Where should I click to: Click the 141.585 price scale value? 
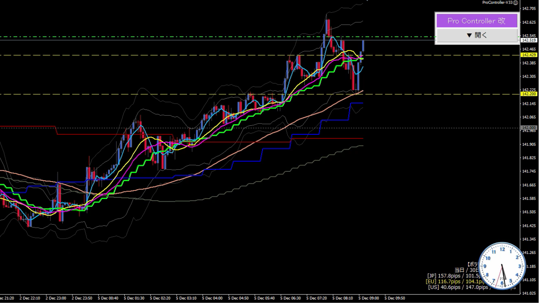(x=529, y=198)
